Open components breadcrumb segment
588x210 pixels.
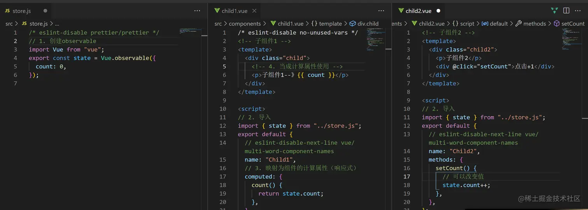point(245,24)
